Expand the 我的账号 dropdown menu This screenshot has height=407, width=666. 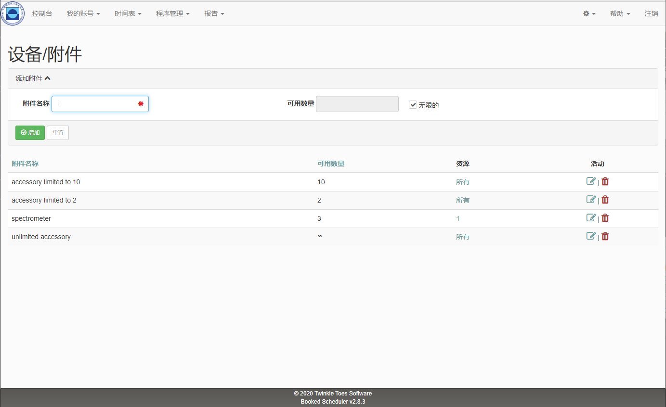tap(83, 13)
